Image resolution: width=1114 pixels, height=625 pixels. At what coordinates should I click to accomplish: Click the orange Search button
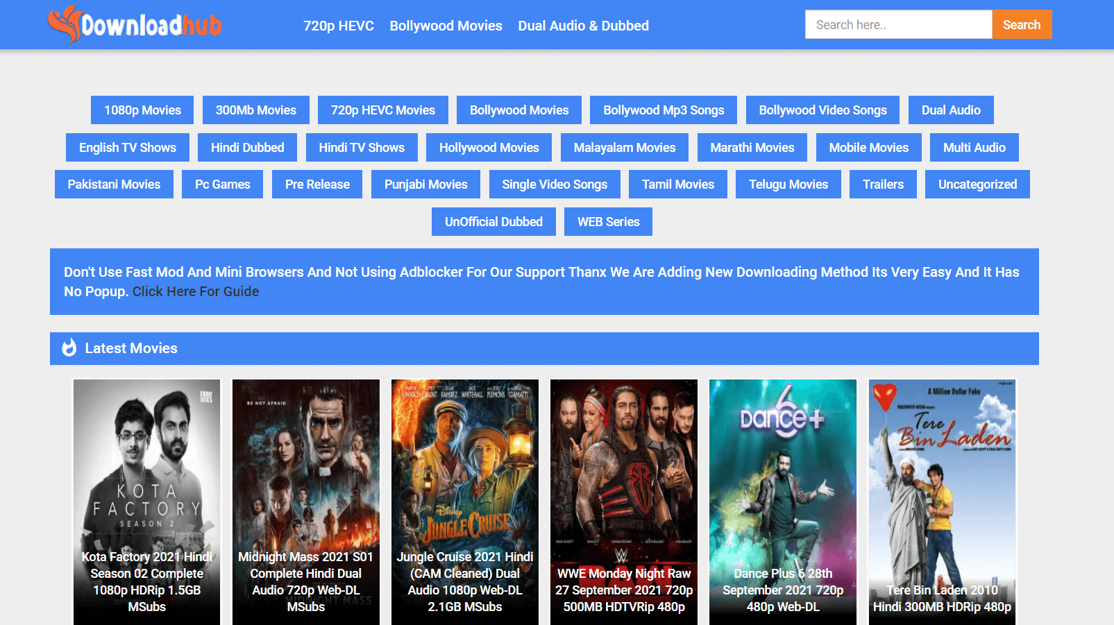pyautogui.click(x=1022, y=24)
